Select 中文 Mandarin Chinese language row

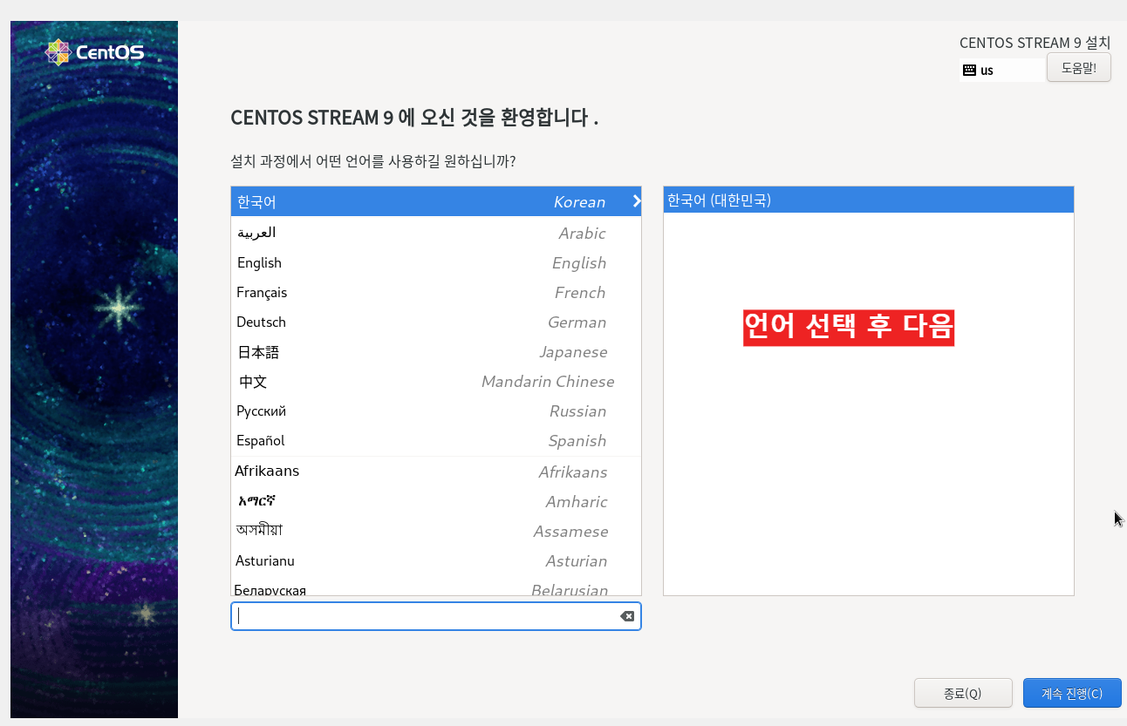click(436, 381)
